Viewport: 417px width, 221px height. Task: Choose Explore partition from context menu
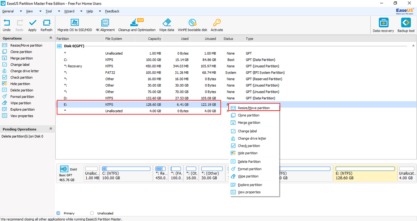click(x=254, y=185)
